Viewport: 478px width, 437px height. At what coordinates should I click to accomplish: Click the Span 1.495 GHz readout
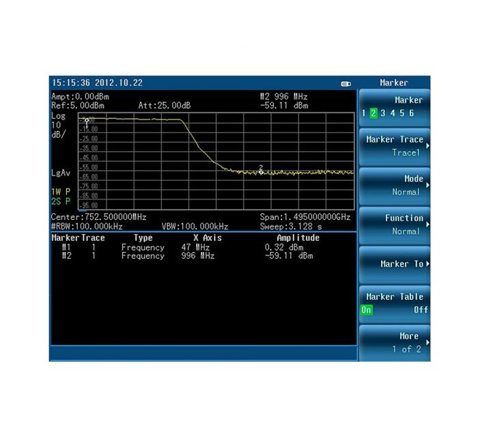pos(305,217)
